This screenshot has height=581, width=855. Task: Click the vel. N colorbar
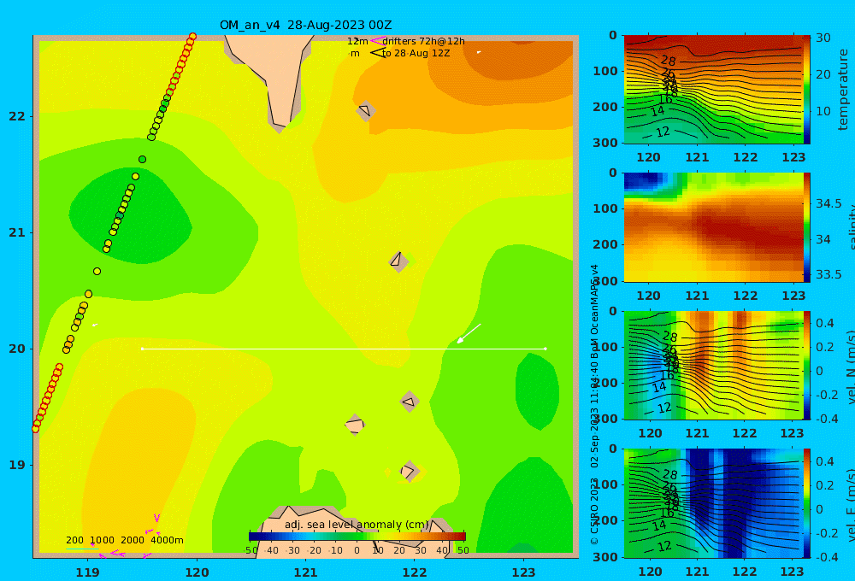coord(807,365)
